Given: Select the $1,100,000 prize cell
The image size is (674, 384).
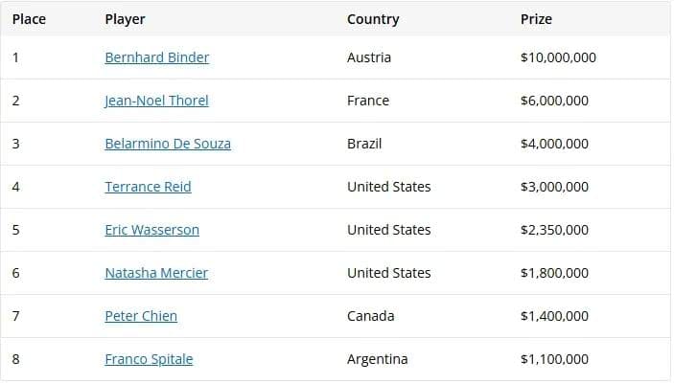Looking at the screenshot, I should (554, 359).
